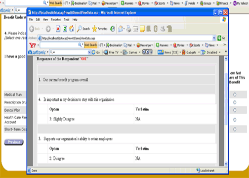The image size is (249, 178).
Task: Open the File menu
Action: [x=31, y=20]
